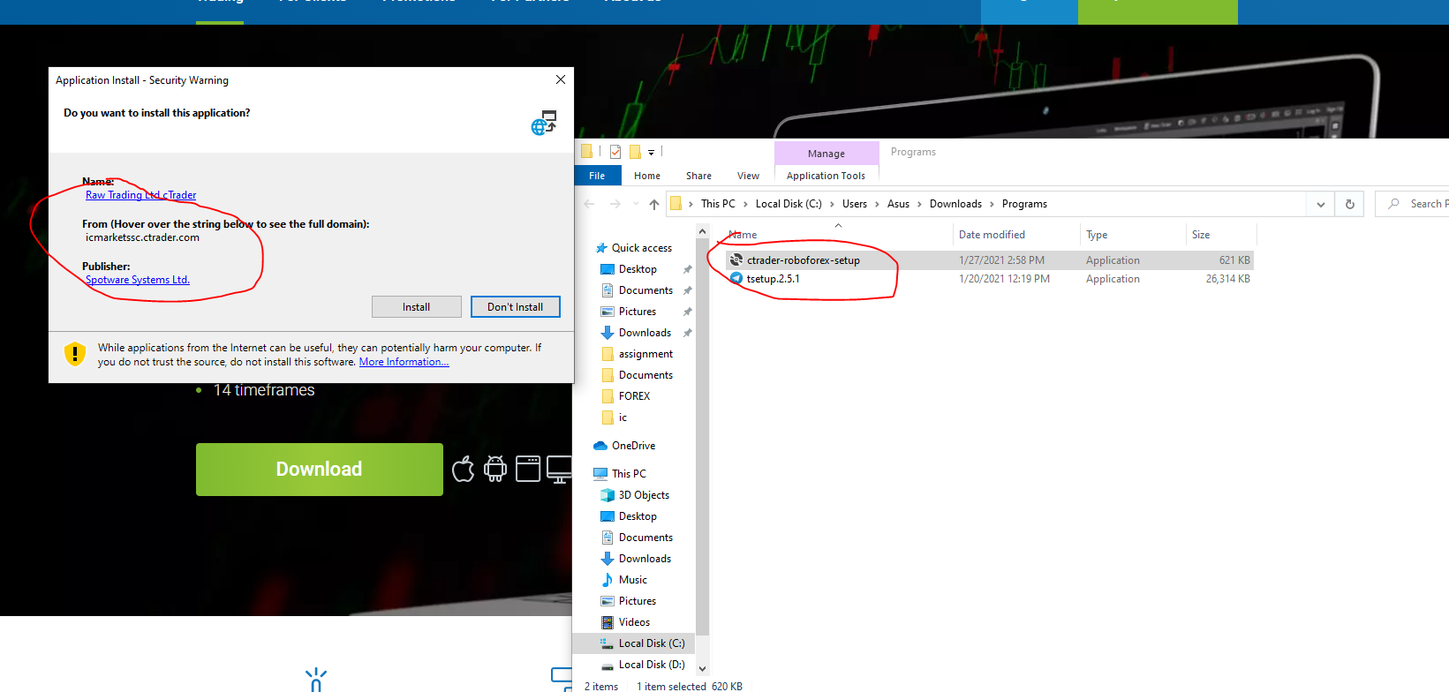Open the More Information link
The height and width of the screenshot is (692, 1449).
pyautogui.click(x=404, y=362)
